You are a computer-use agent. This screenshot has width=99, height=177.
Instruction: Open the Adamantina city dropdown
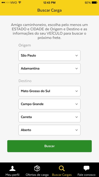[49, 68]
